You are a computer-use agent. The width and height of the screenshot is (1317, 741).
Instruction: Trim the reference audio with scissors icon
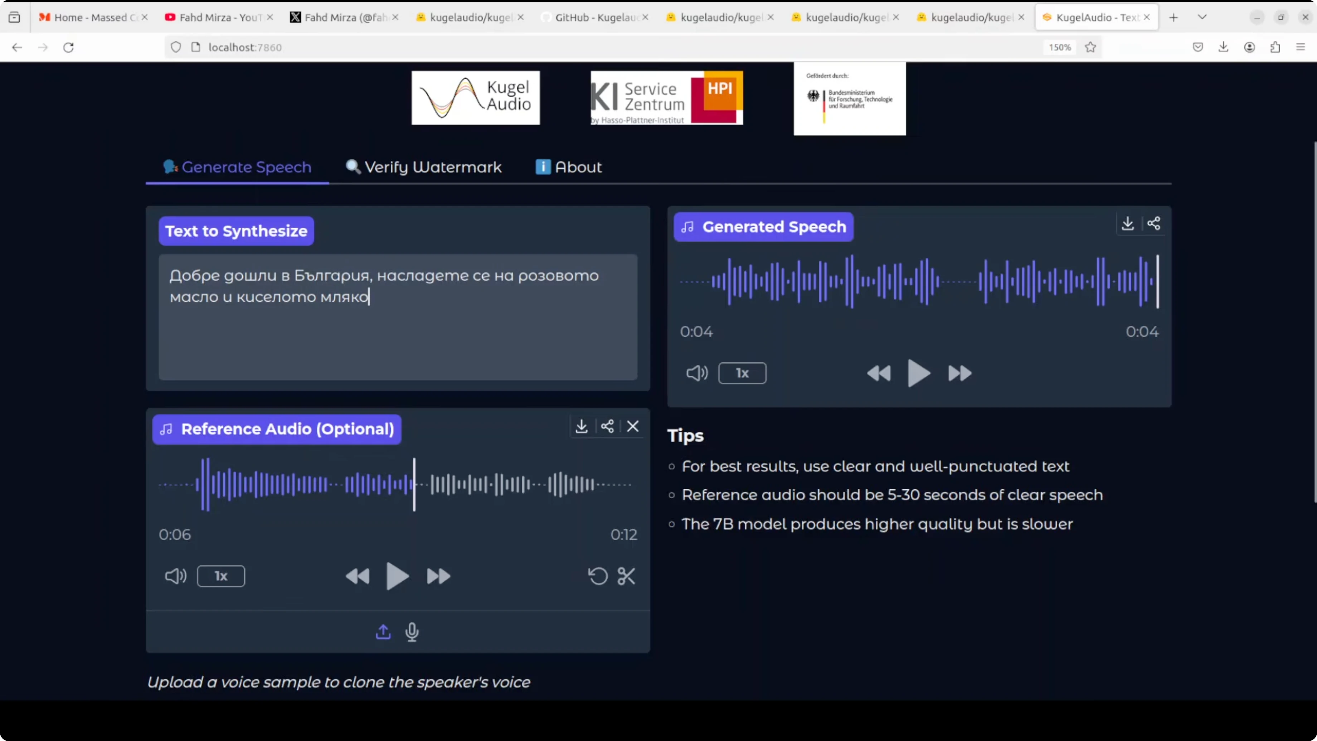point(626,576)
